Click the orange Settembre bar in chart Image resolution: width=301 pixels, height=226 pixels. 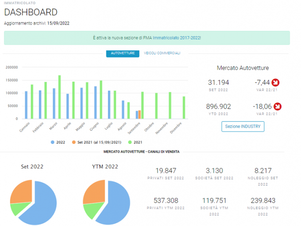tap(139, 114)
